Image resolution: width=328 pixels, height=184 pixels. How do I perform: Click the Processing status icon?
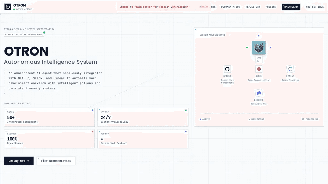point(303,119)
